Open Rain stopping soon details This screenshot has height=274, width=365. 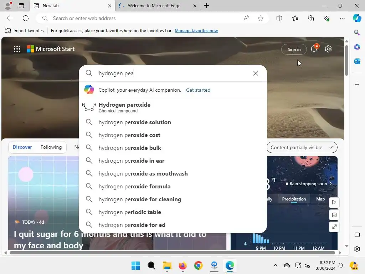(x=308, y=184)
